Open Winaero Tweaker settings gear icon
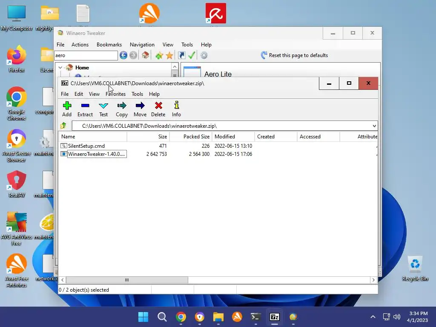The image size is (436, 327). (204, 55)
